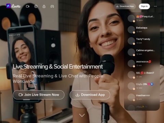
Task: Open Callme angeles streamer avatar
Action: pyautogui.click(x=131, y=52)
